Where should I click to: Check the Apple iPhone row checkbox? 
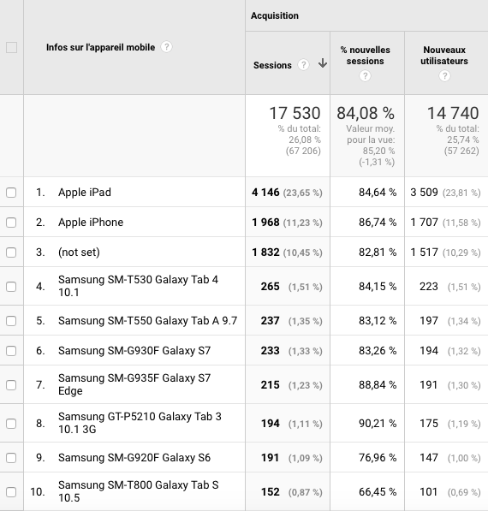11,223
